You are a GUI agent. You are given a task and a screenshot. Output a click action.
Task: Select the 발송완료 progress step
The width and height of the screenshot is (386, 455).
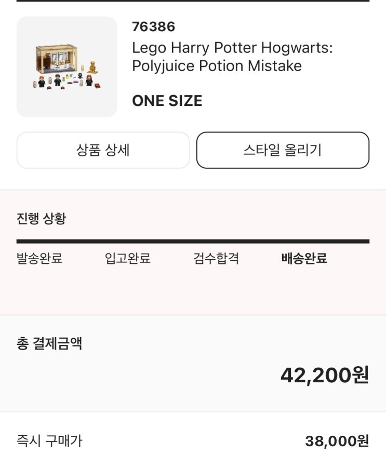click(x=39, y=259)
